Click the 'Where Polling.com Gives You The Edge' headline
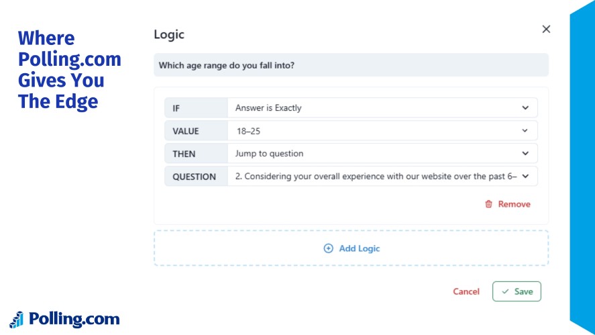The image size is (595, 335). click(70, 70)
